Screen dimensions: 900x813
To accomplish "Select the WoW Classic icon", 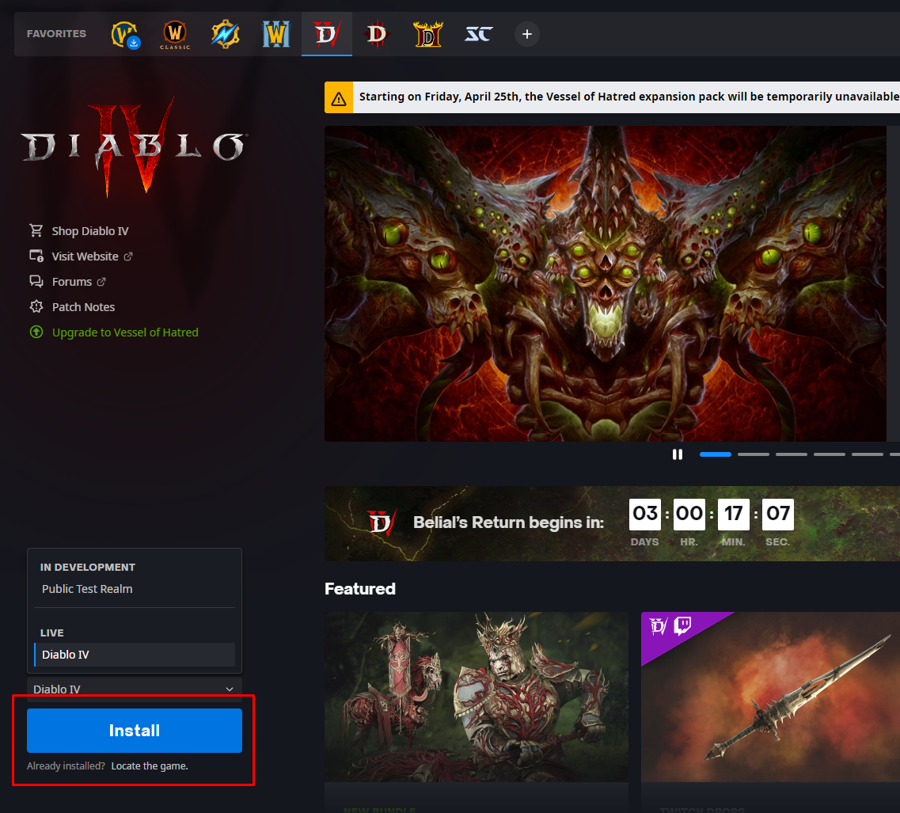I will [x=174, y=34].
